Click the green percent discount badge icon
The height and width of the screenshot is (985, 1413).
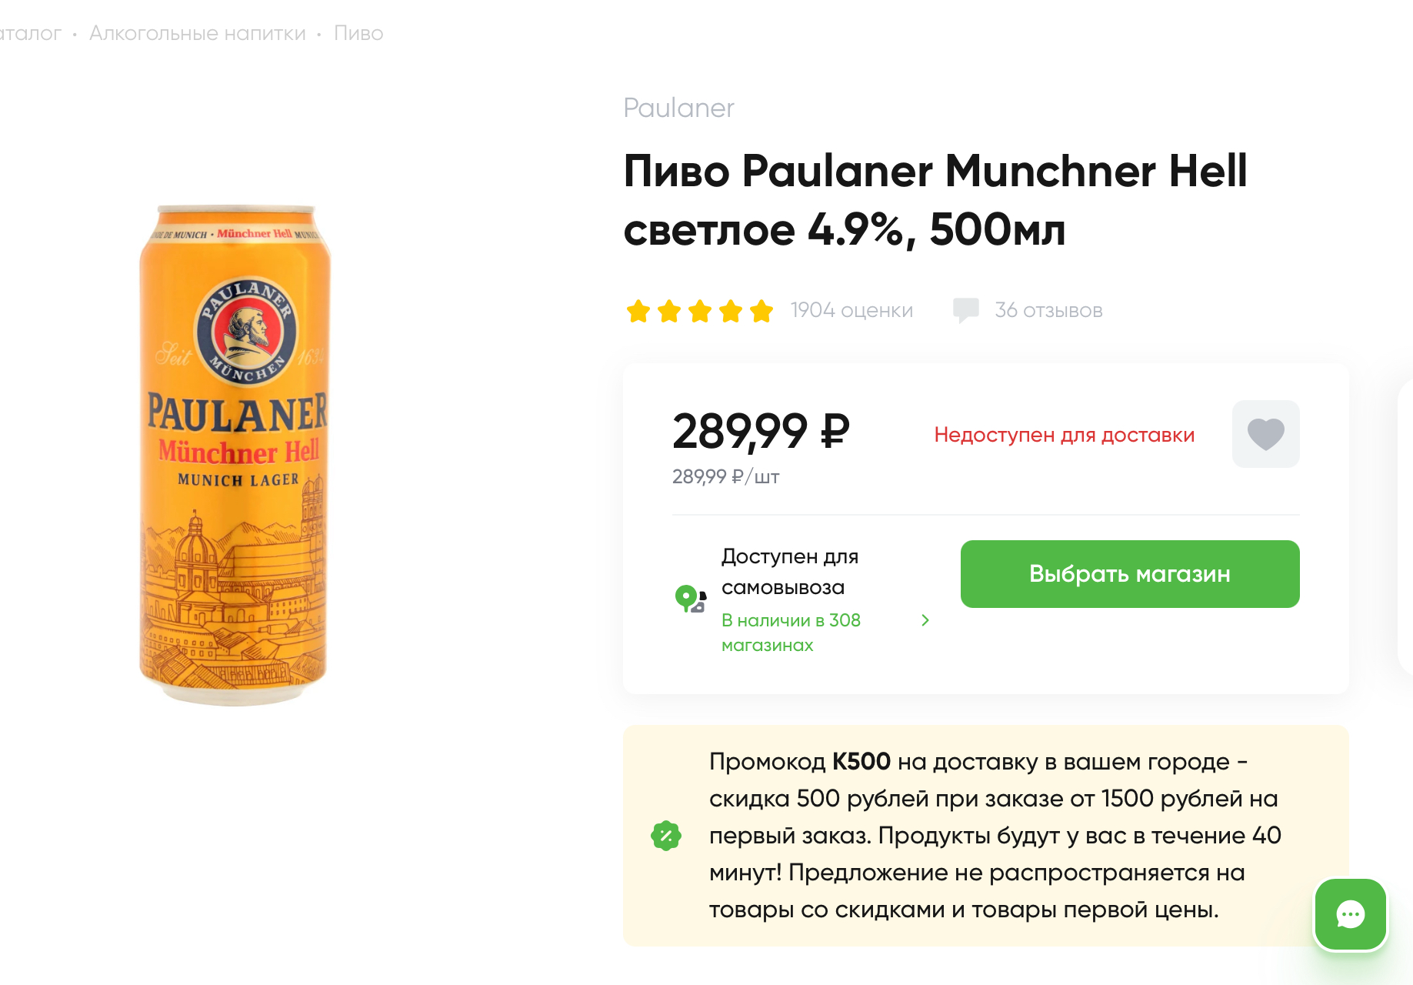(x=666, y=836)
